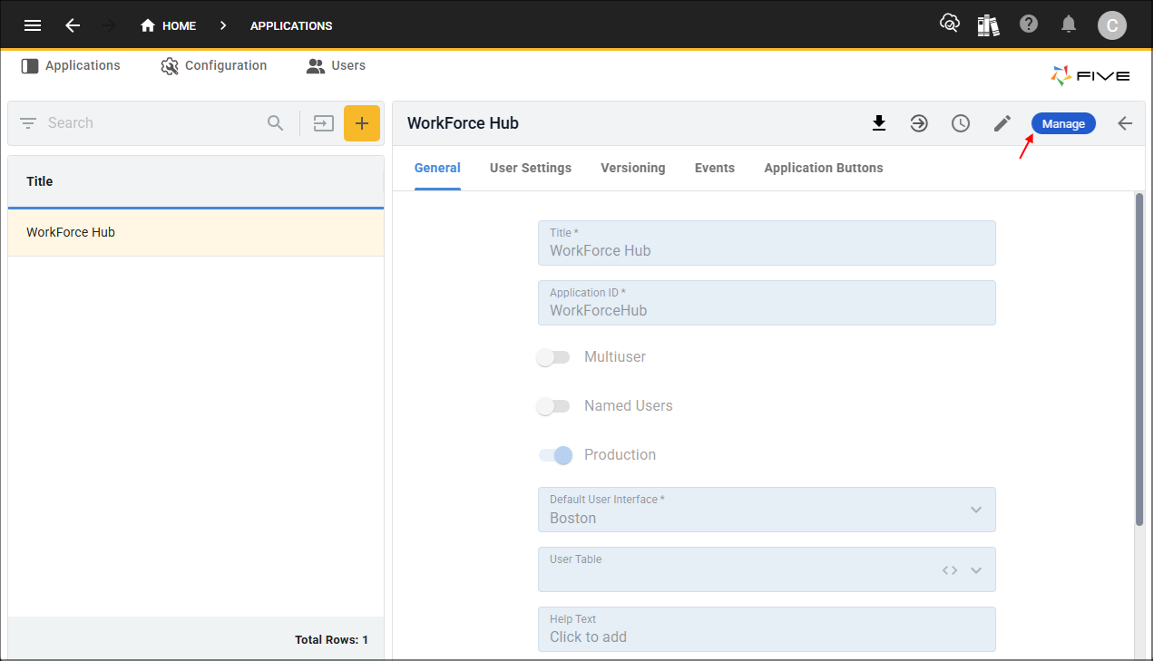Click the APPLICATIONS breadcrumb

[x=291, y=25]
